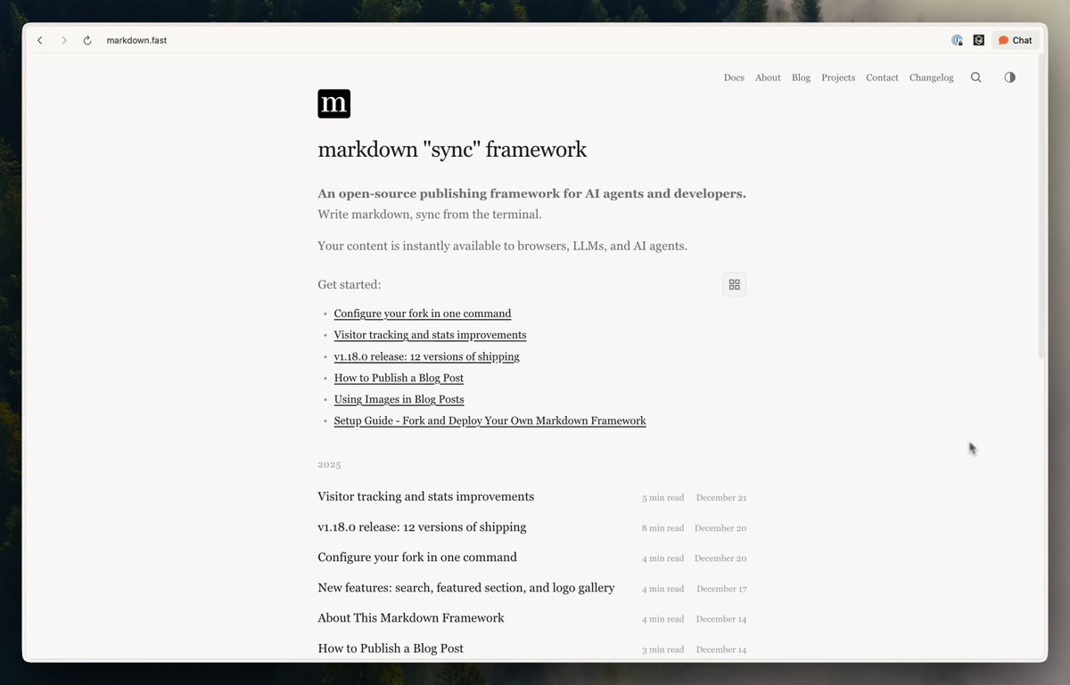Open post 'Configure your fork in one command' in 2025 list
1070x685 pixels.
tap(531, 558)
